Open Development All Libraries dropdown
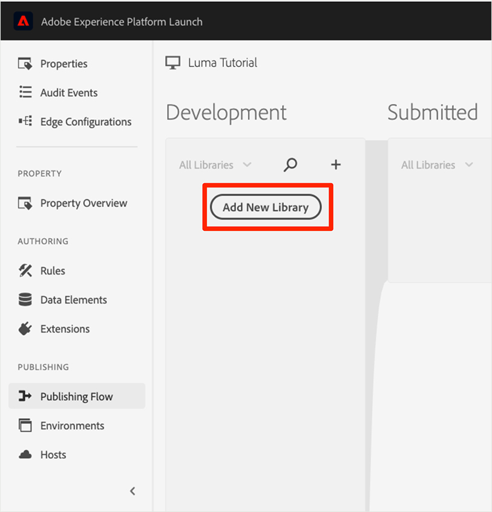Screen dimensions: 492x512 (x=215, y=165)
